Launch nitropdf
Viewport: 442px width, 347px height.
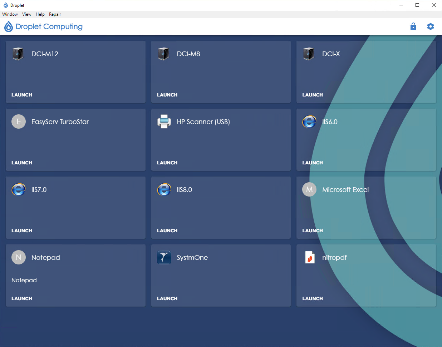pyautogui.click(x=313, y=298)
